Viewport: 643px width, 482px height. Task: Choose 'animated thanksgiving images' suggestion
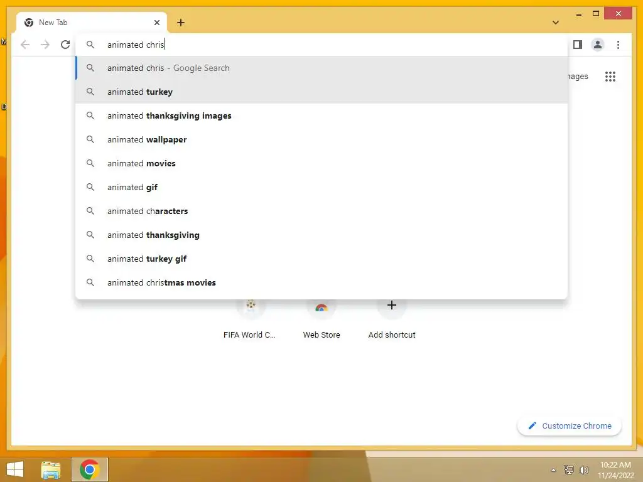321,115
